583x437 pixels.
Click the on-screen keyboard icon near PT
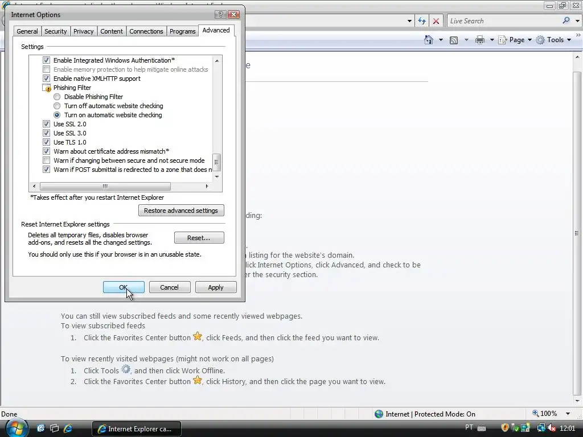[482, 428]
